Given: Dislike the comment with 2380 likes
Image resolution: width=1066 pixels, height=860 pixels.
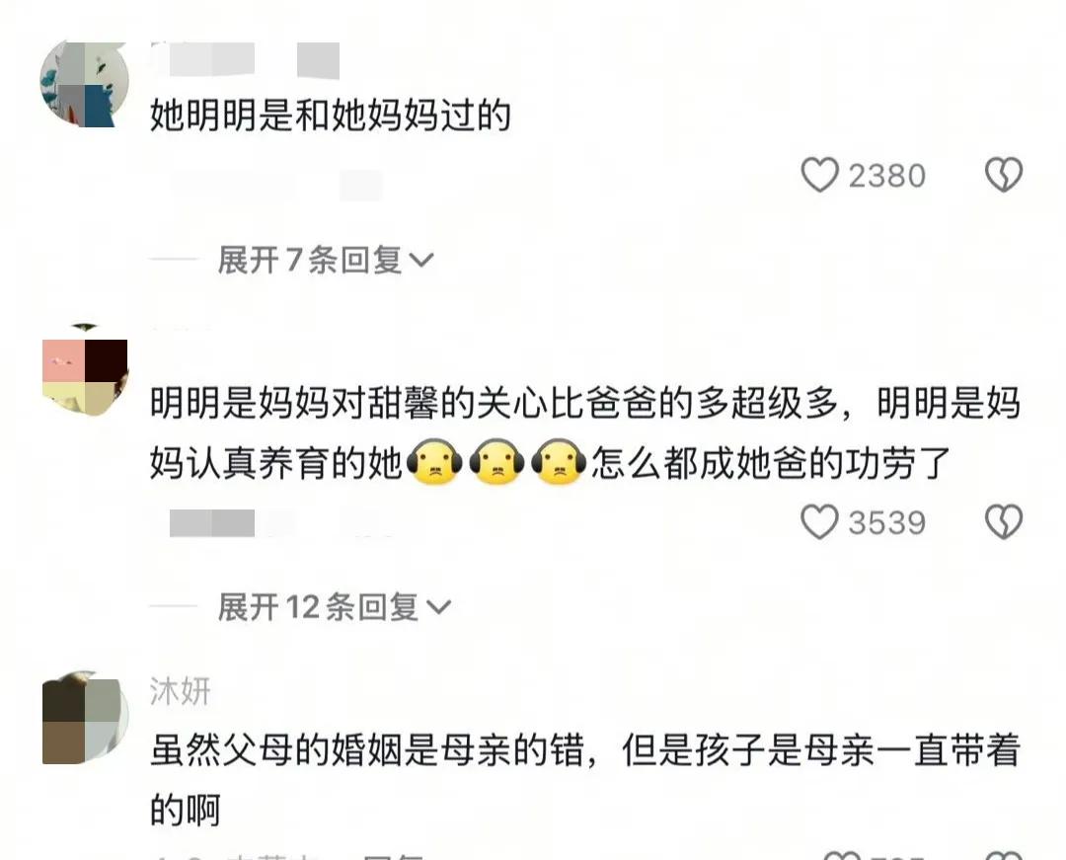Looking at the screenshot, I should click(x=1004, y=175).
